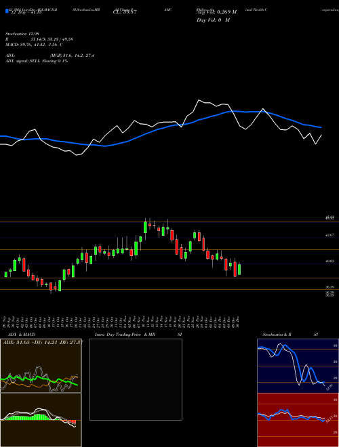Click the Stochastics & RSI panel title
This screenshot has height=447, width=339.
click(x=290, y=335)
